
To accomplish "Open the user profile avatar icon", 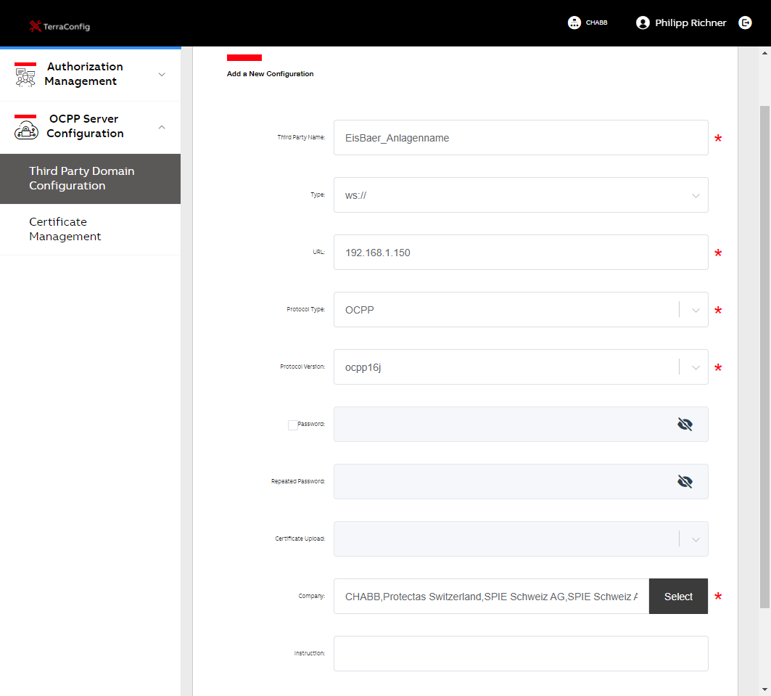I will 642,22.
